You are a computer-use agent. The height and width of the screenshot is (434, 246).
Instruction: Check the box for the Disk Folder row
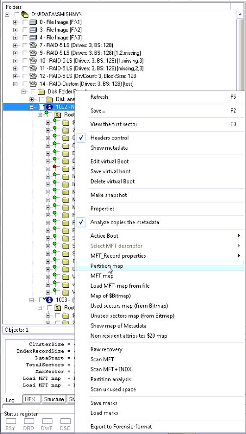33,91
